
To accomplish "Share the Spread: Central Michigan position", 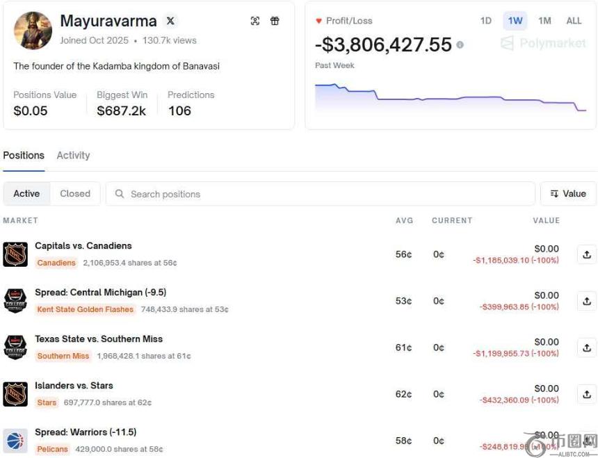I will coord(586,301).
